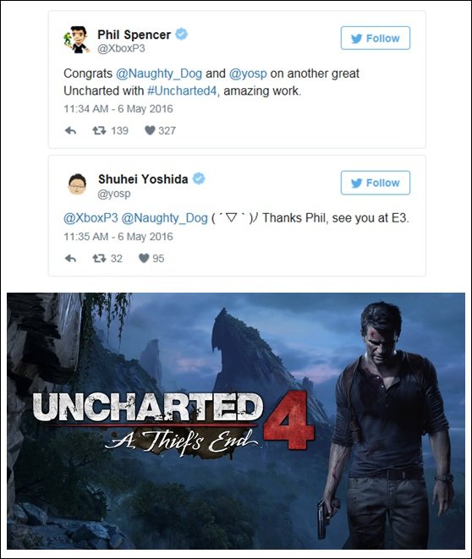Viewport: 472px width, 559px height.
Task: Open the 11:34 AM - 6 May 2016 timestamp
Action: (x=118, y=109)
